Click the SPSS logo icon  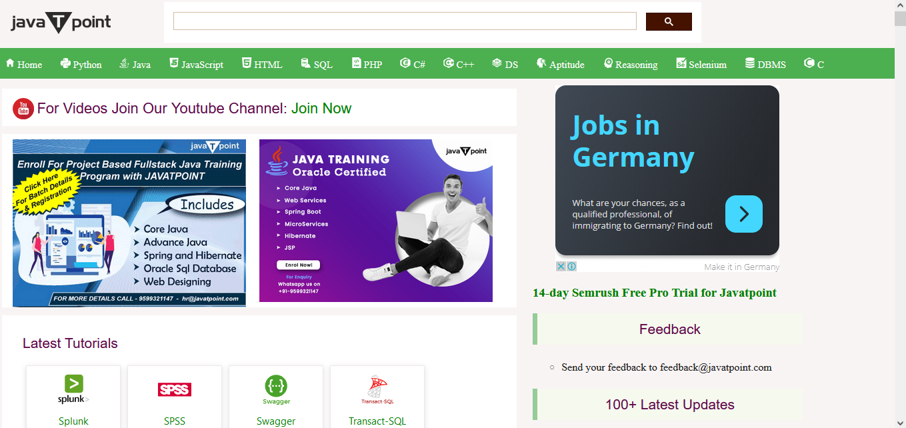pyautogui.click(x=175, y=389)
